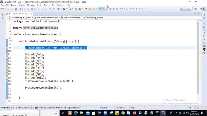The image size is (207, 116).
Task: Open the Source menu
Action: click(x=14, y=5)
